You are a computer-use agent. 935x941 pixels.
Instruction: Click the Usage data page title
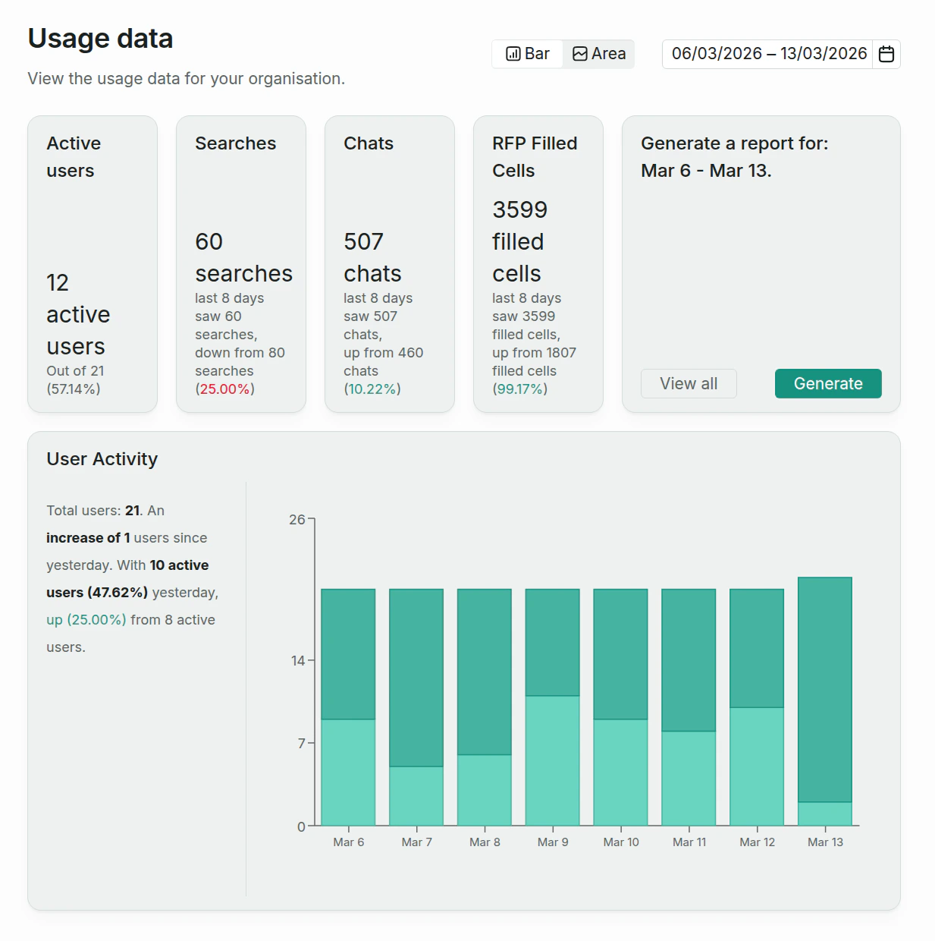(x=100, y=38)
